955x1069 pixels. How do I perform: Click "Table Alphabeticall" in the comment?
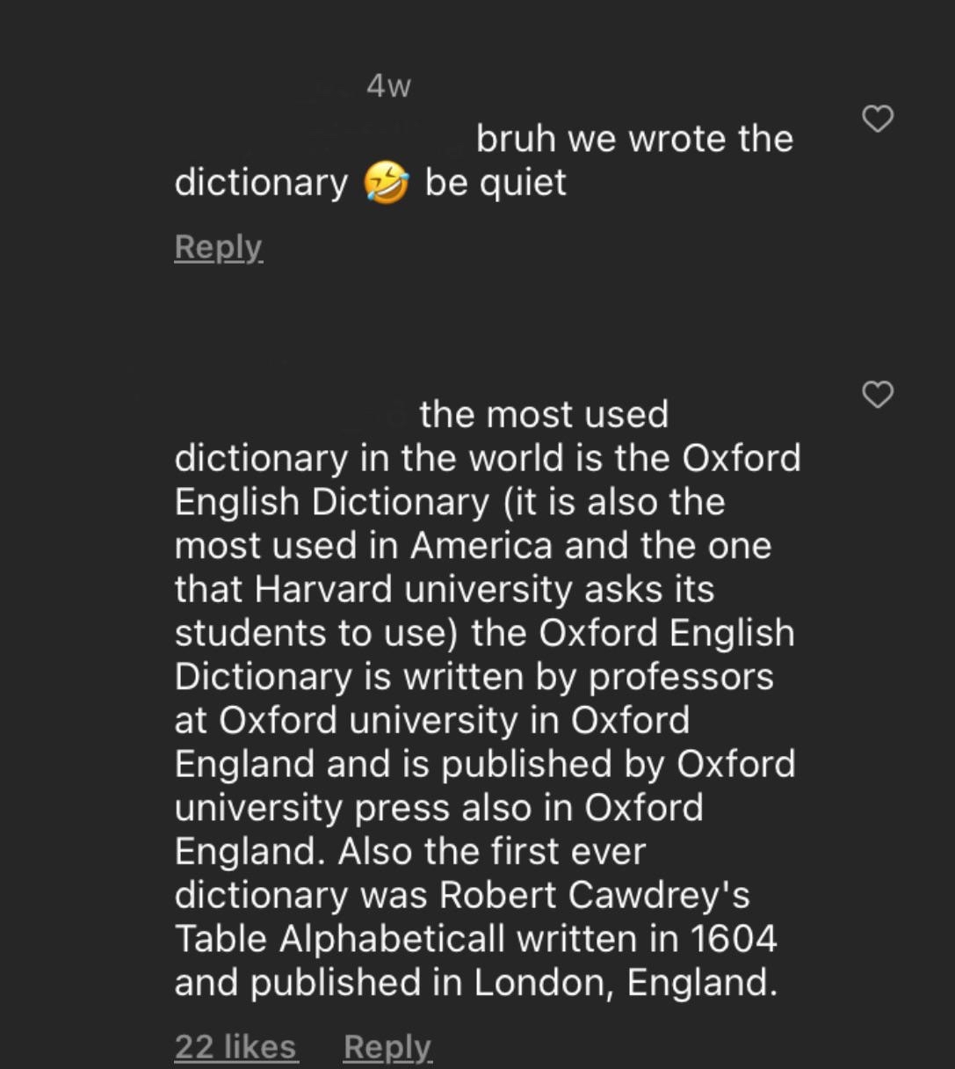point(339,938)
